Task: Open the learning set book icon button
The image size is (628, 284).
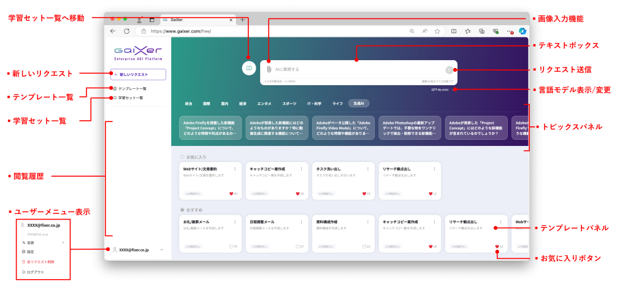Action: pyautogui.click(x=248, y=69)
